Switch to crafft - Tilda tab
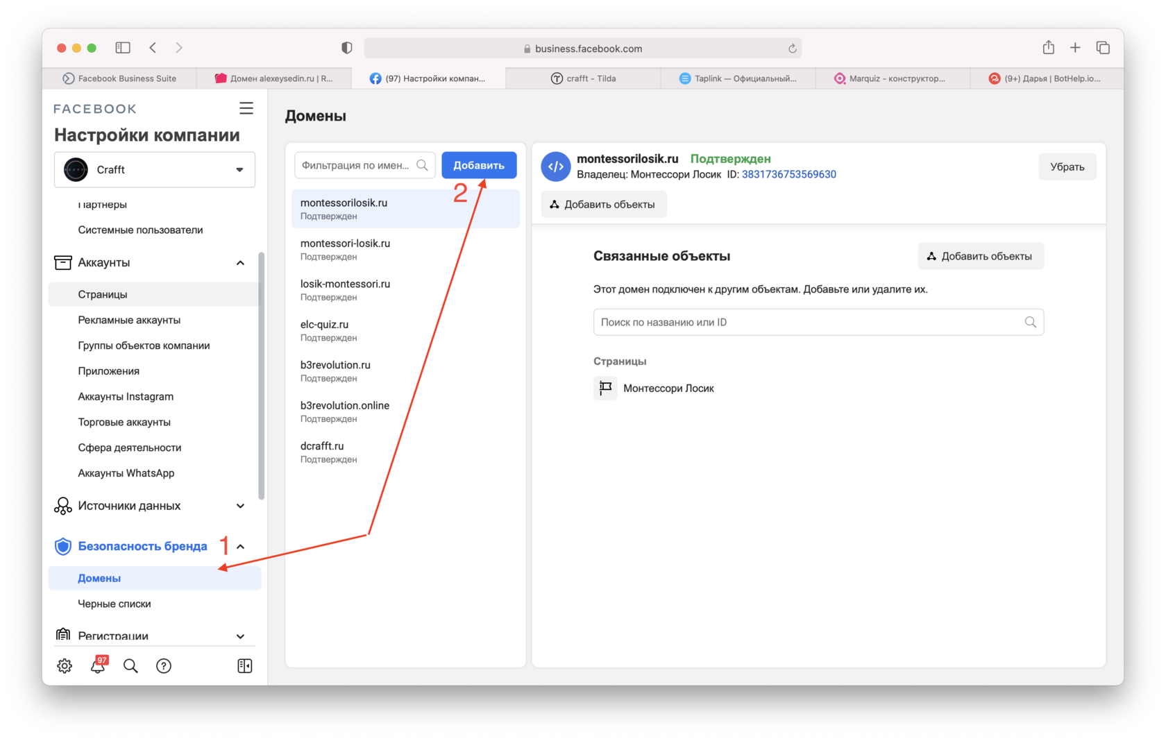Viewport: 1166px width, 741px height. pyautogui.click(x=584, y=78)
